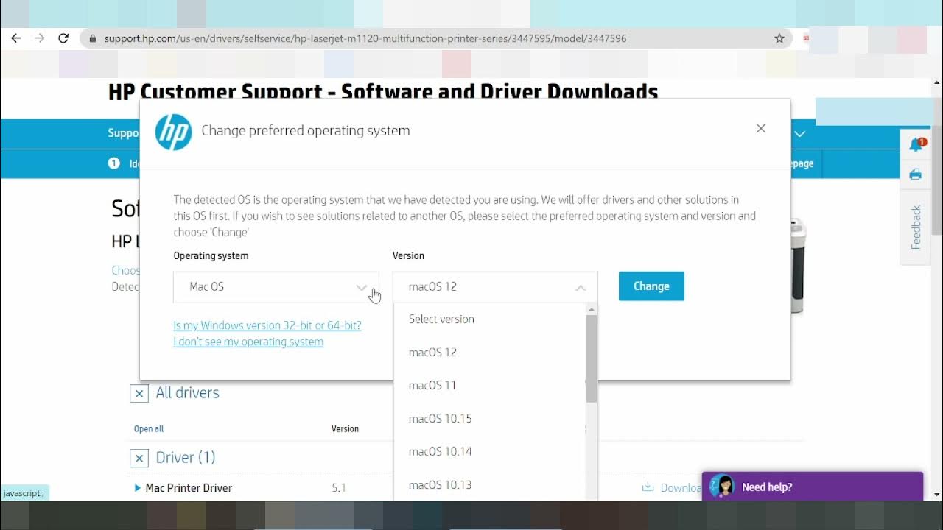Expand the chevron in the blue navigation bar
This screenshot has height=530, width=943.
click(800, 134)
